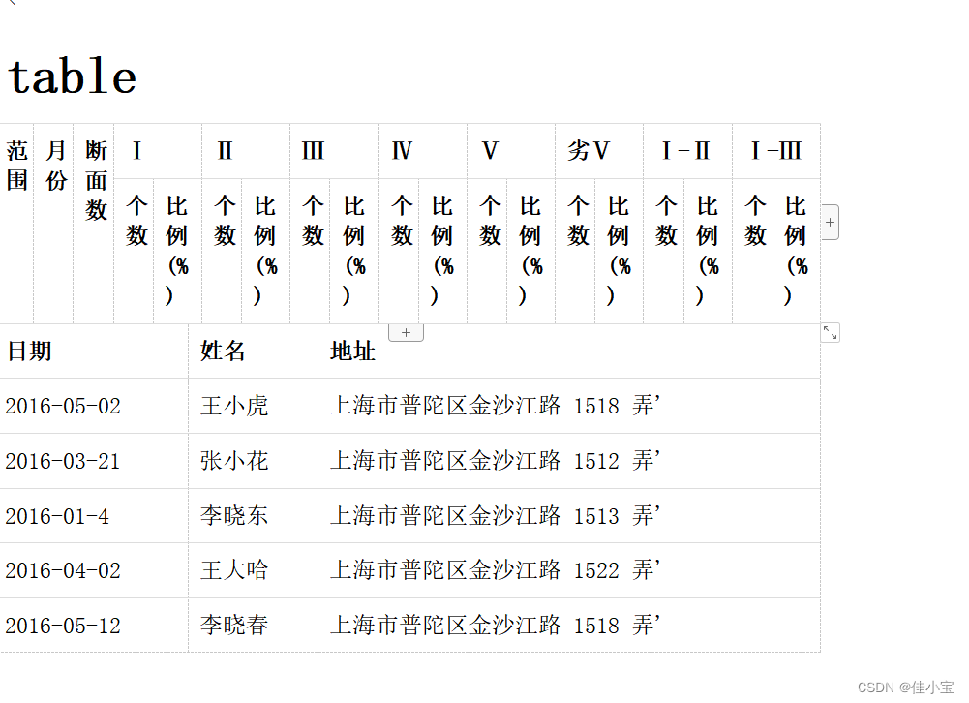
Task: Select the 王大哈 row's date 2016-04-02
Action: click(x=62, y=570)
